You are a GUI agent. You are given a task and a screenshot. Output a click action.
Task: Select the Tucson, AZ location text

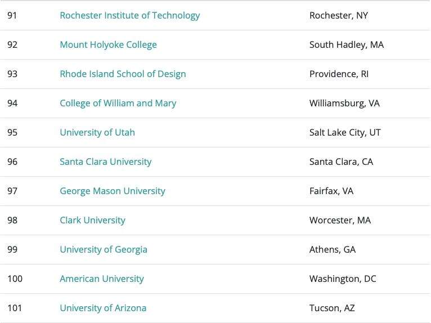pyautogui.click(x=332, y=308)
